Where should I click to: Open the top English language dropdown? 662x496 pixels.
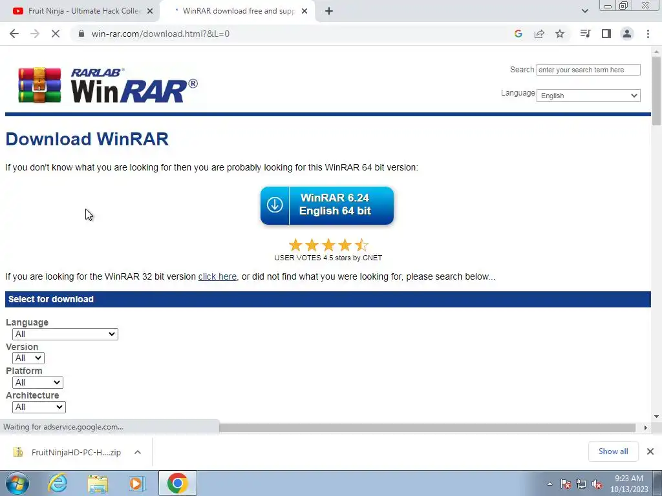588,96
